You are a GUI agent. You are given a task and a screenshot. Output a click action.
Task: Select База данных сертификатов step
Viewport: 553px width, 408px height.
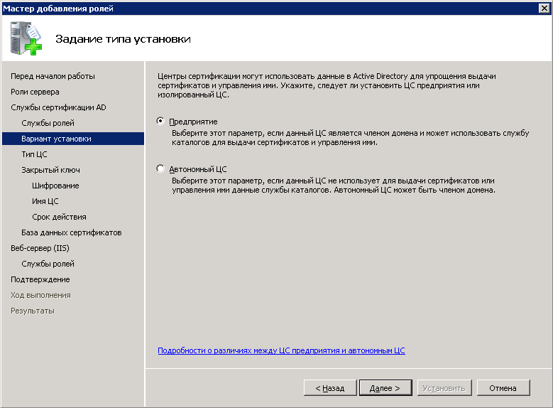click(x=71, y=232)
